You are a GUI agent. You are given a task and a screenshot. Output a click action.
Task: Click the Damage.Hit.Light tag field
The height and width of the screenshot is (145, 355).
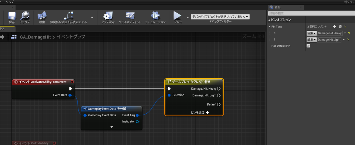pos(329,40)
